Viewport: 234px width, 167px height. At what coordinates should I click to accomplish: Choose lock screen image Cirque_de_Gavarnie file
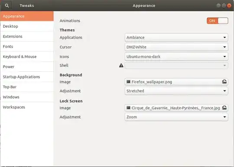pos(176,108)
